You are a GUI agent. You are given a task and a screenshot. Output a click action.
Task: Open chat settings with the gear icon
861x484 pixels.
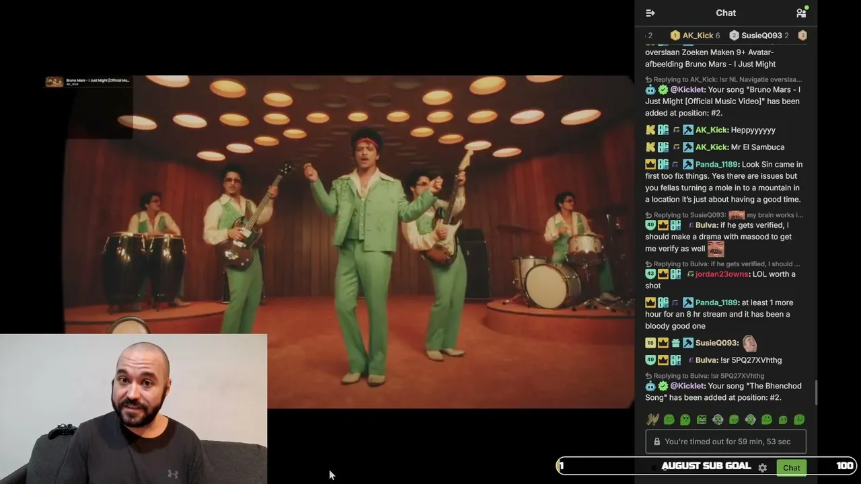point(762,467)
